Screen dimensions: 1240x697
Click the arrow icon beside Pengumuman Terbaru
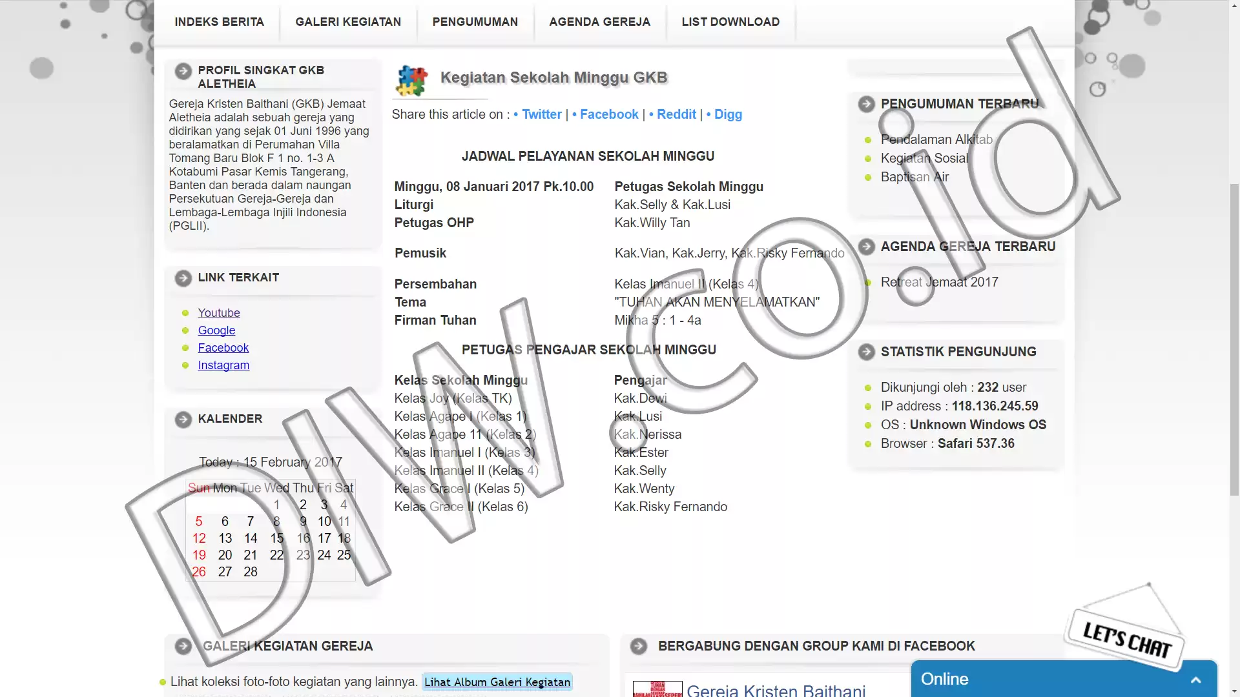[x=867, y=104]
